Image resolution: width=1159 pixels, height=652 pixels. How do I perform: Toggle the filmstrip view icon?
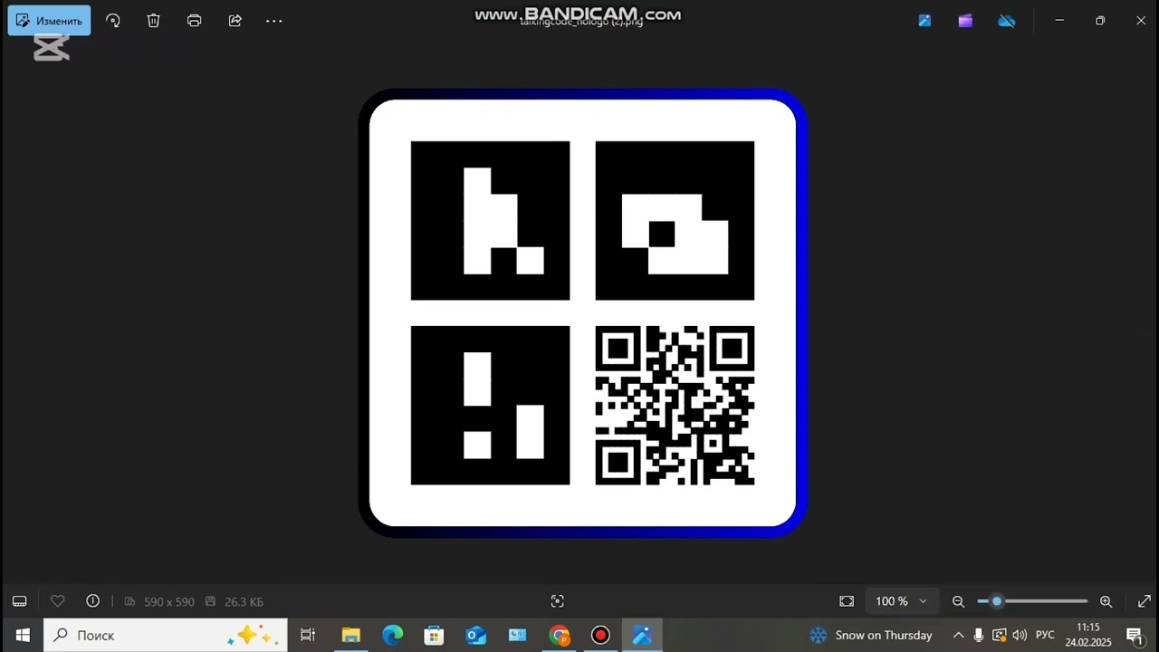coord(19,601)
